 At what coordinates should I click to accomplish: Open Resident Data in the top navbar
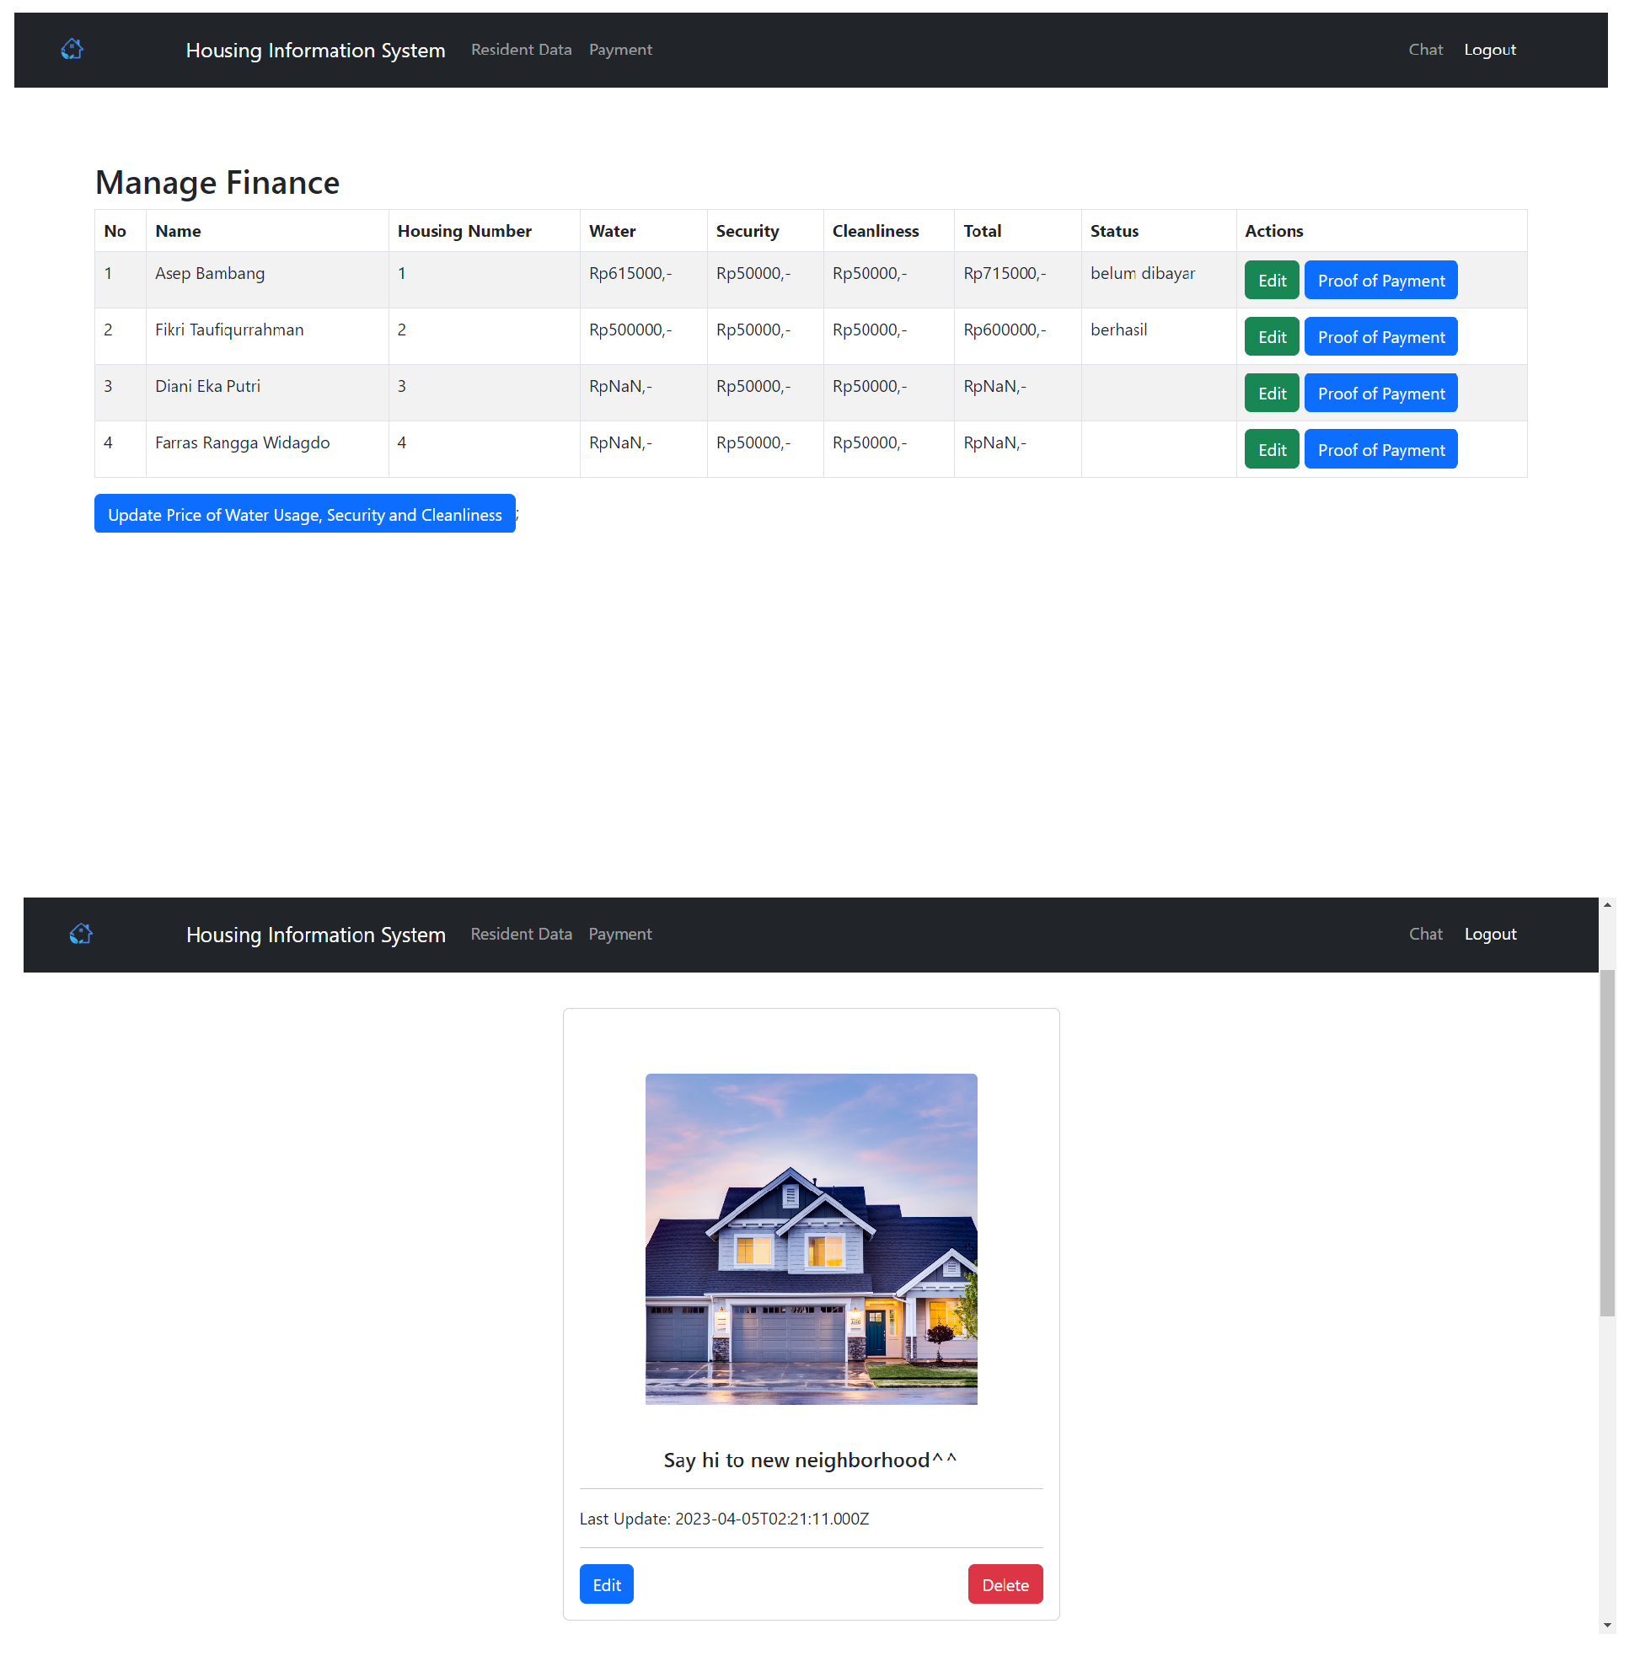tap(520, 50)
